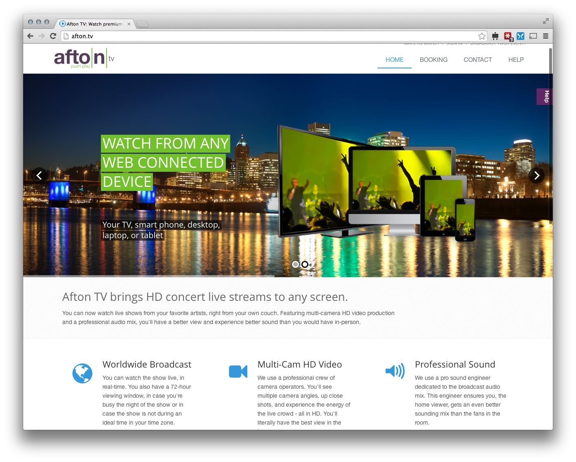
Task: Open the HELP navigation tab
Action: (x=516, y=60)
